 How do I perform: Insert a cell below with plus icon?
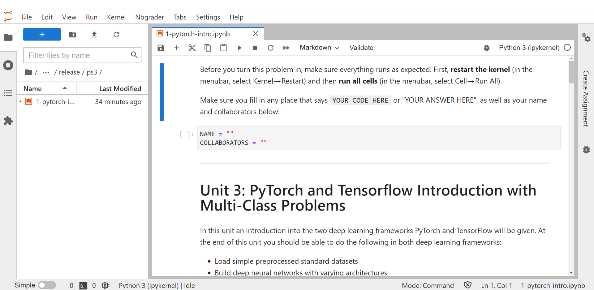[x=176, y=48]
